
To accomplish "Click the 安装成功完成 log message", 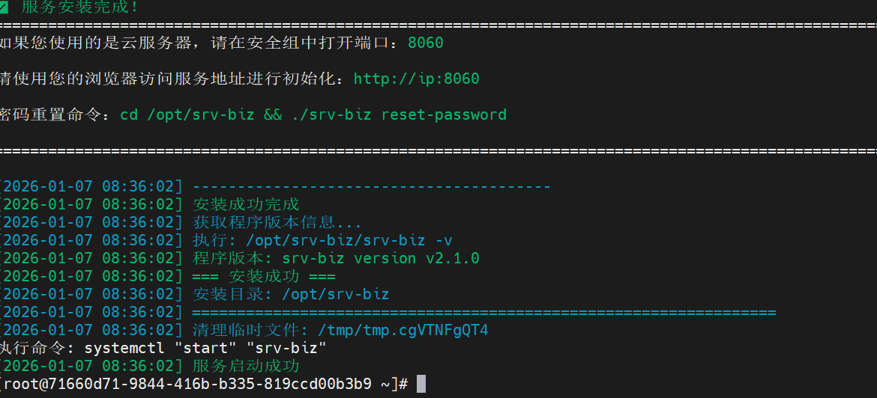I will [246, 204].
